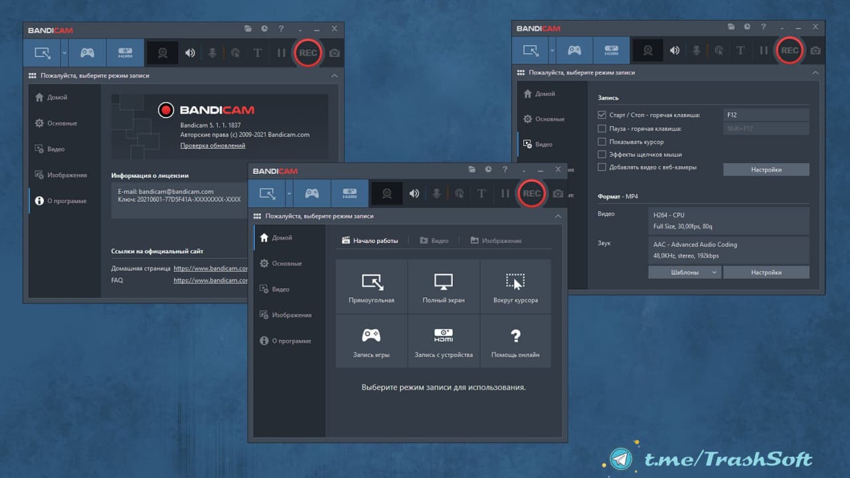Image resolution: width=850 pixels, height=478 pixels.
Task: Switch to the Видео tab in the Home window top tabs
Action: point(434,240)
